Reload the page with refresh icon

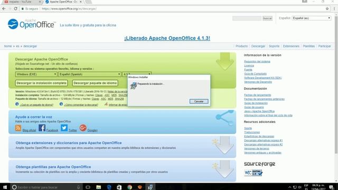[15, 8]
